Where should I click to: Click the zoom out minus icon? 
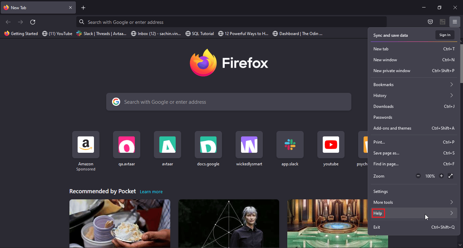(x=418, y=176)
